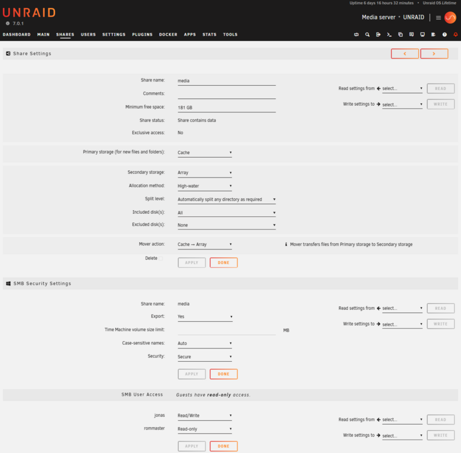Open the file manager icon
The height and width of the screenshot is (453, 461).
tap(401, 34)
